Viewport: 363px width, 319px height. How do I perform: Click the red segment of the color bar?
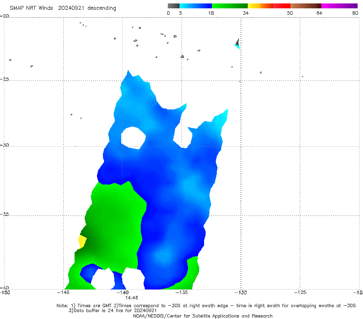[282, 6]
